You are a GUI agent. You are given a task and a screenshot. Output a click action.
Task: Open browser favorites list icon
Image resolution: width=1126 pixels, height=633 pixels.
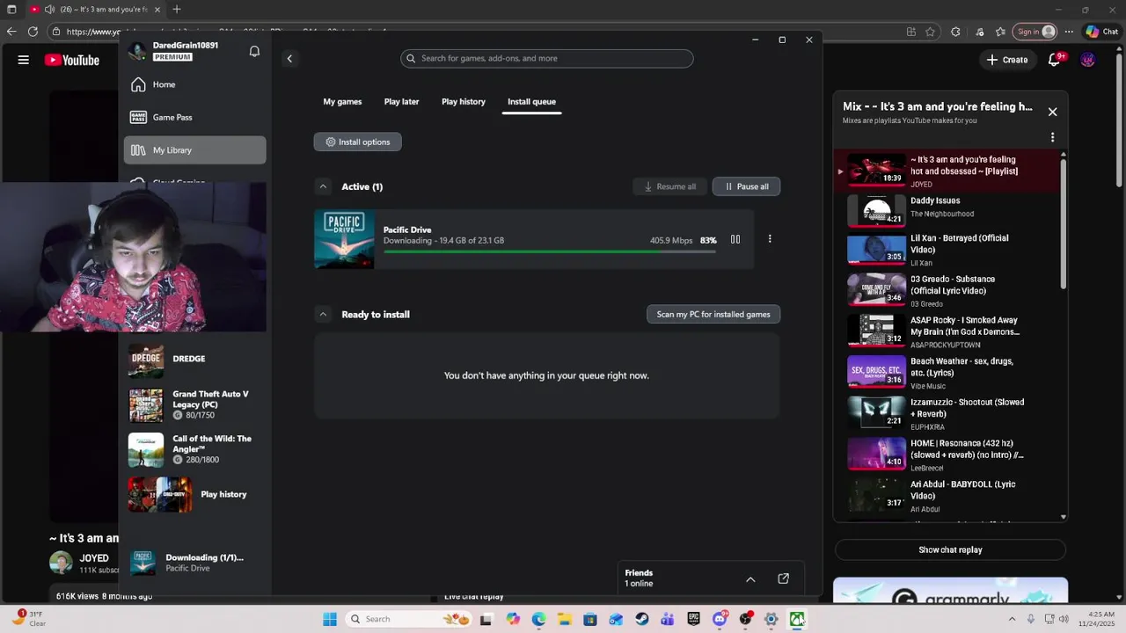[1000, 32]
